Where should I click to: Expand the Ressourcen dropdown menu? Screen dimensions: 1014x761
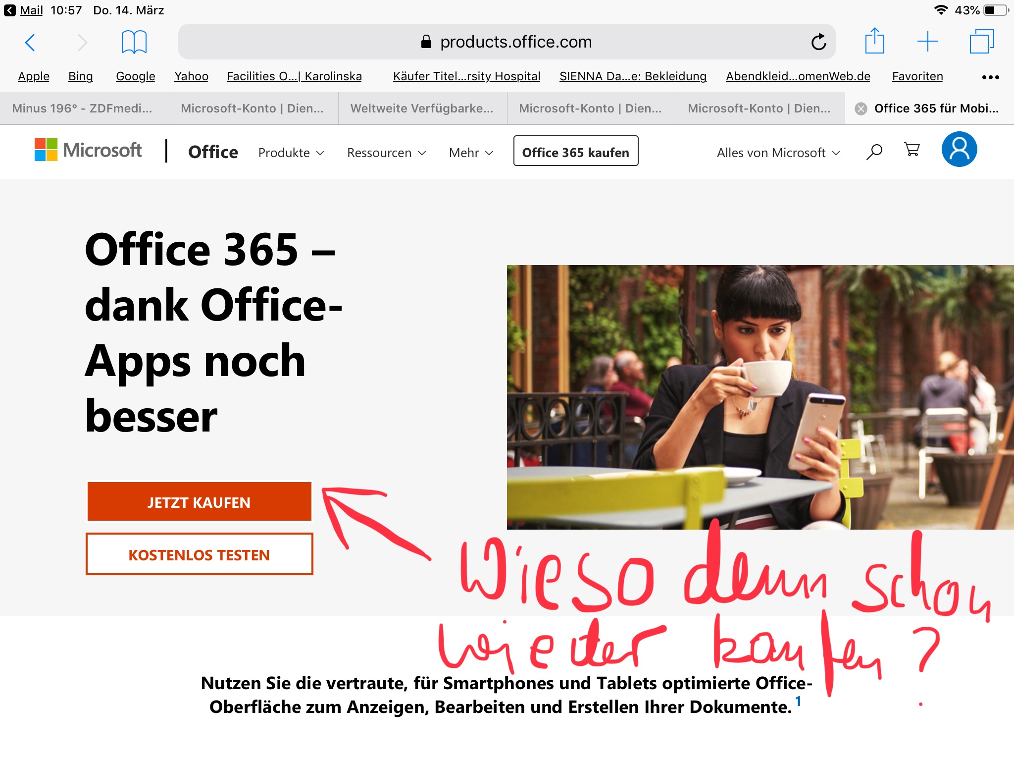tap(387, 153)
